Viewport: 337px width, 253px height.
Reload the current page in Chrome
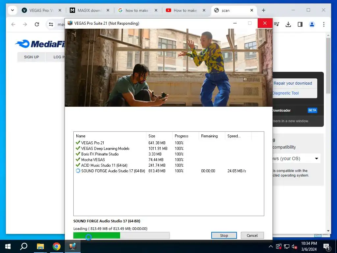pos(37,24)
